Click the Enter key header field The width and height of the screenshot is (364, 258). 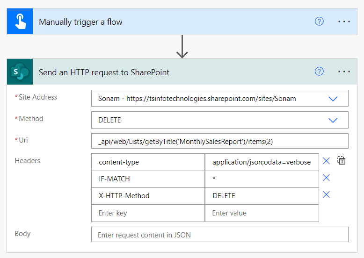pyautogui.click(x=148, y=213)
